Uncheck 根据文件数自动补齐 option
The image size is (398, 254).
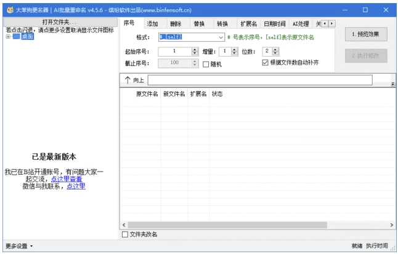[x=266, y=63]
